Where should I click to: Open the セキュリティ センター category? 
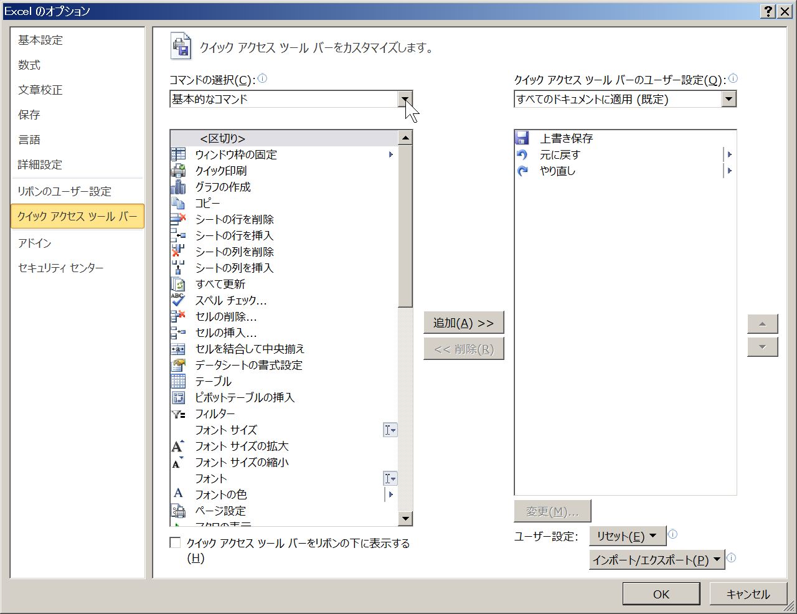tap(77, 268)
